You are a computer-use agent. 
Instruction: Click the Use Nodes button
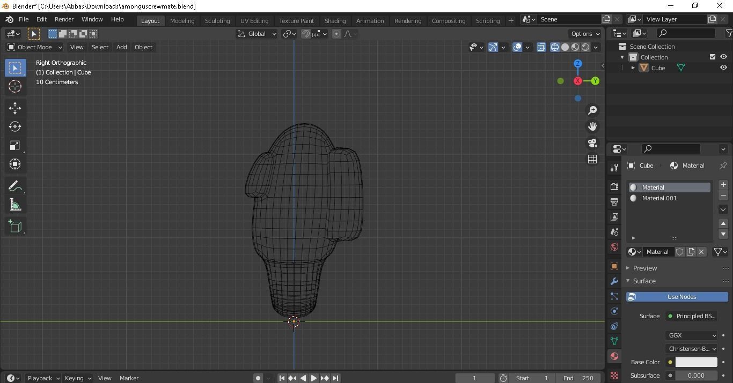tap(677, 297)
